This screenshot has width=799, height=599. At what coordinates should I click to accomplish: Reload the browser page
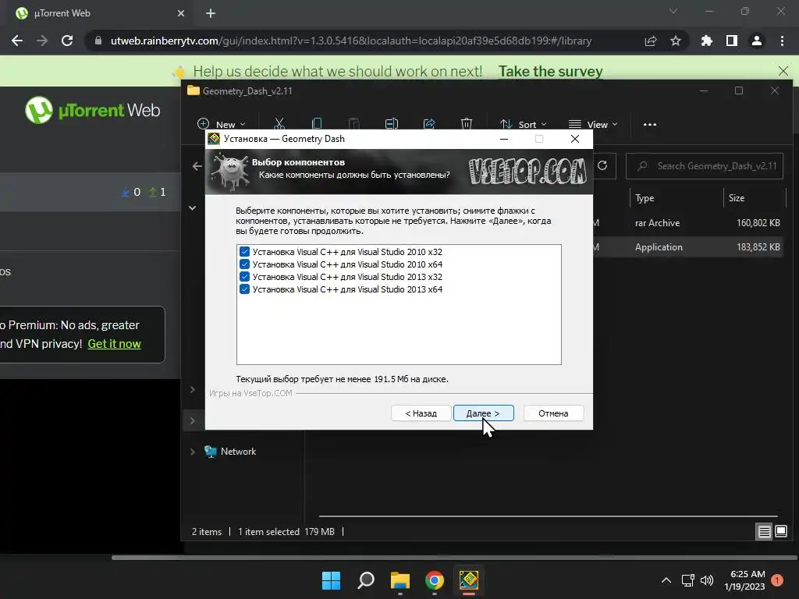[67, 41]
